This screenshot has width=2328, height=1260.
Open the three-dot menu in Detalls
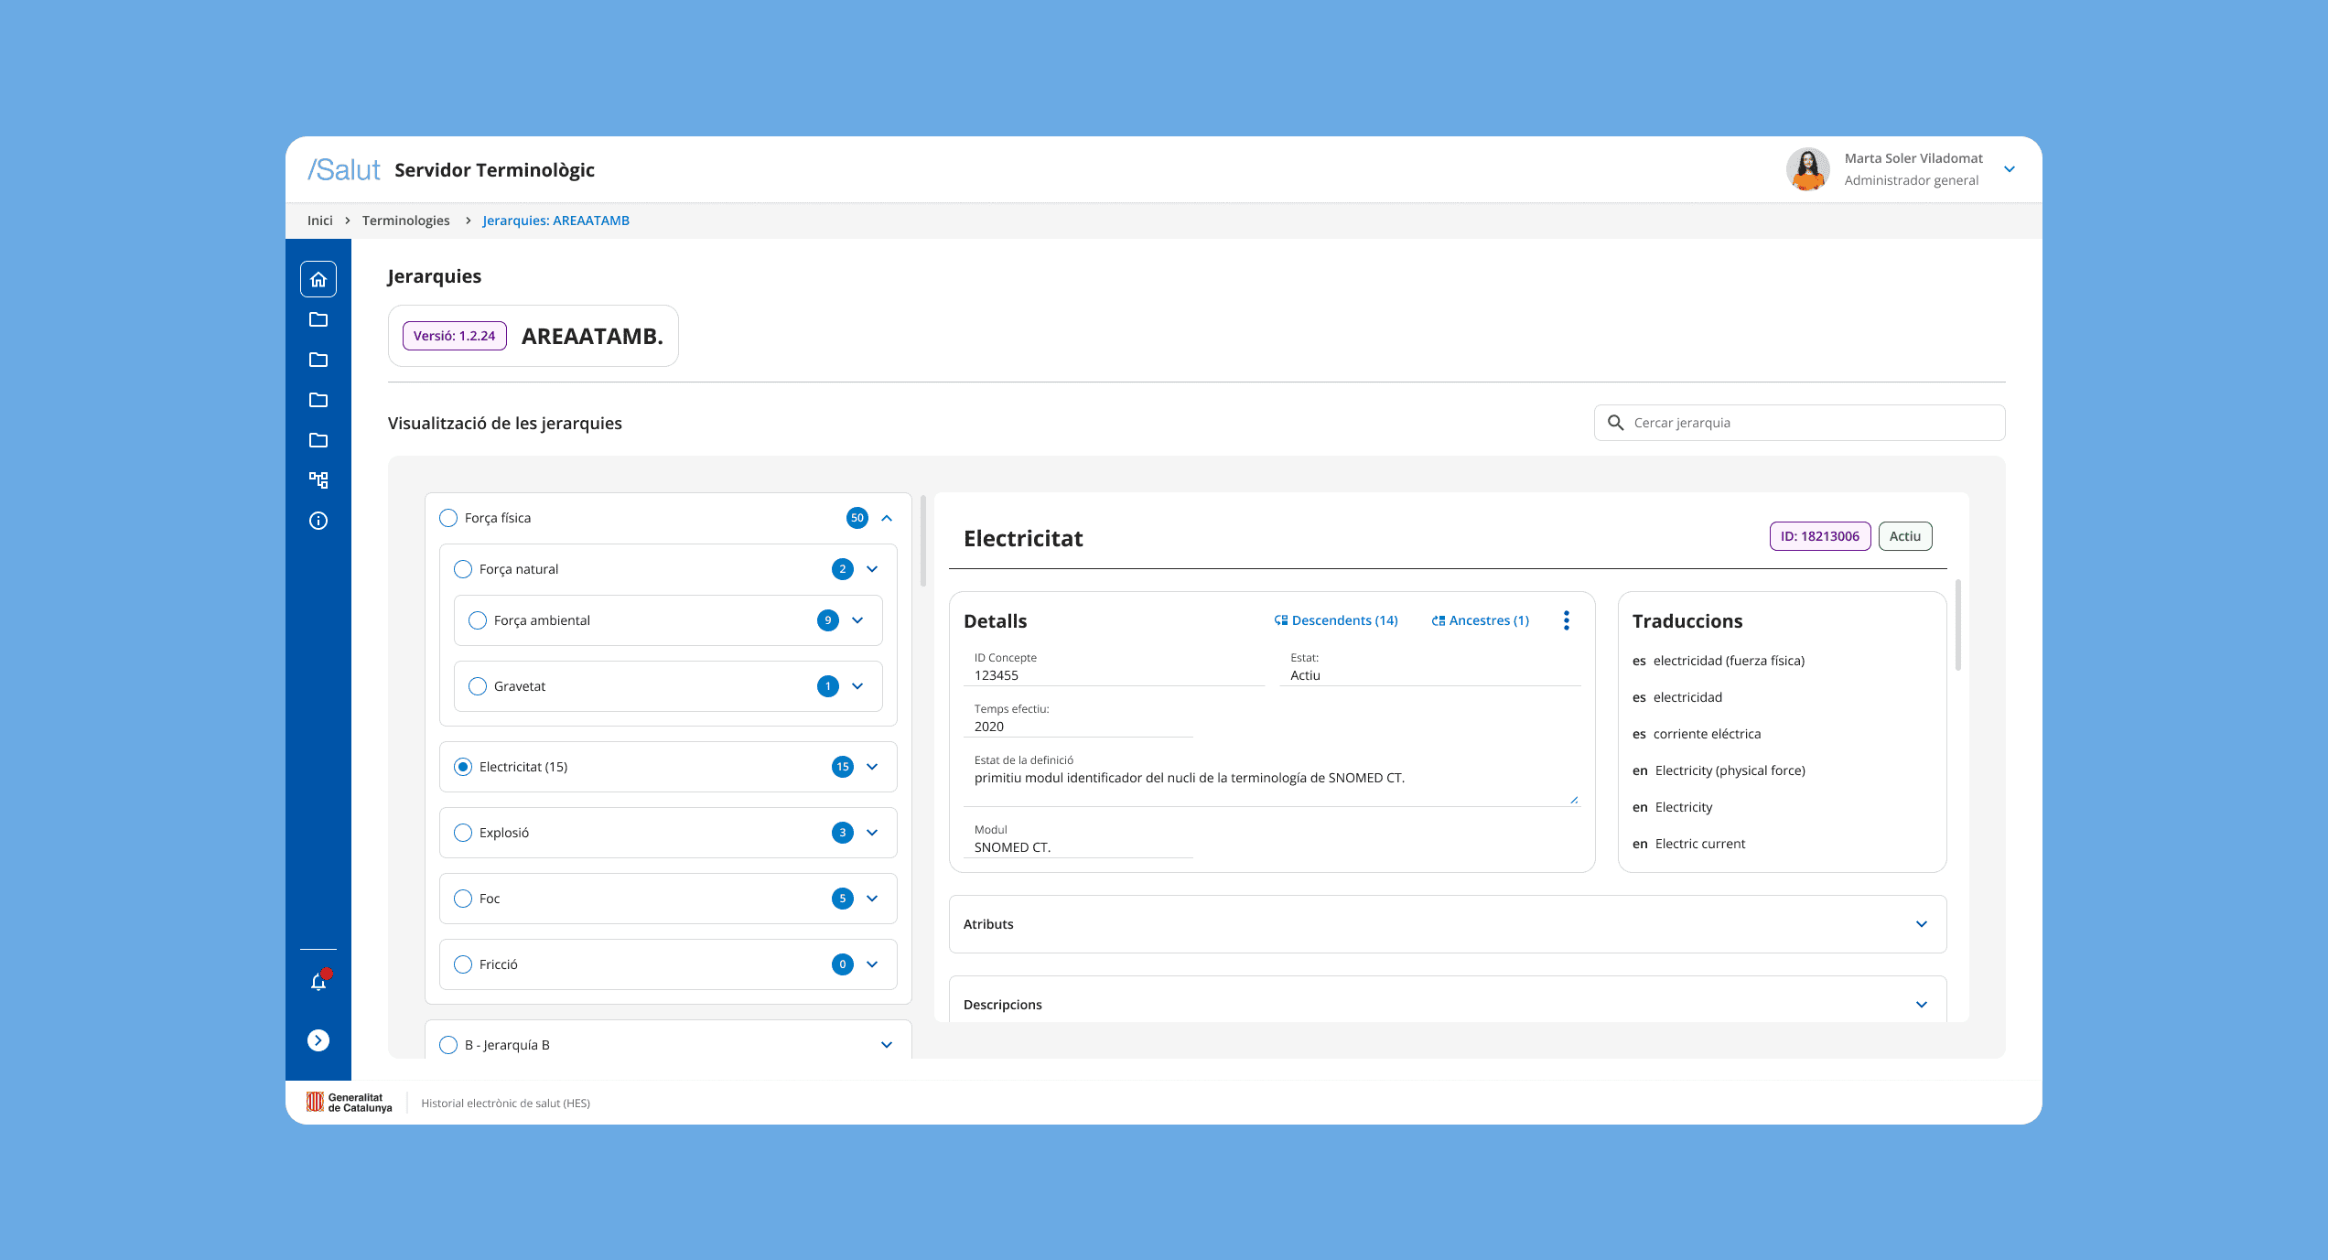click(1566, 620)
